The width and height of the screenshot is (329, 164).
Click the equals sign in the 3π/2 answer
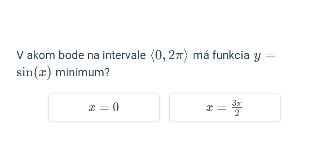222,108
